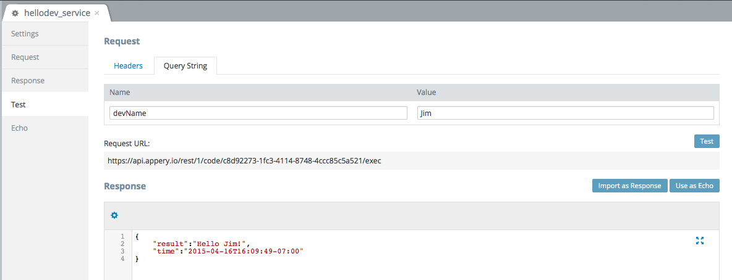
Task: Click the Import as Response button
Action: click(x=629, y=186)
